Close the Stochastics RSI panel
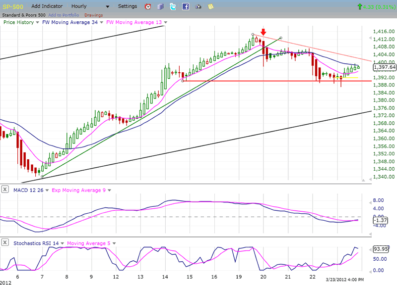 click(5, 242)
